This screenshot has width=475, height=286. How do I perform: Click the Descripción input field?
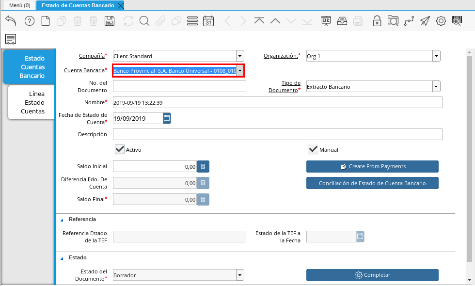coord(277,134)
